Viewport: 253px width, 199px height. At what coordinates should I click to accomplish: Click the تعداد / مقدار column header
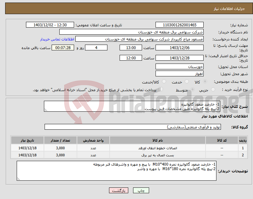point(60,140)
